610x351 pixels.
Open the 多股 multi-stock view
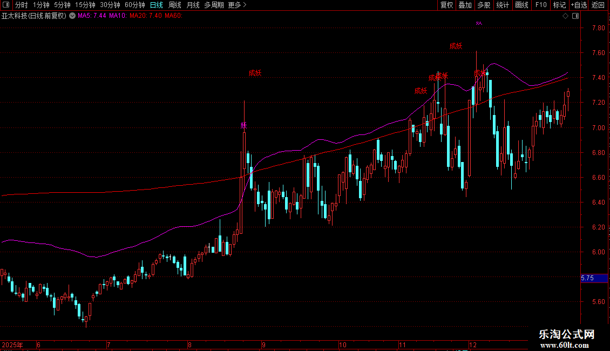[x=484, y=5]
